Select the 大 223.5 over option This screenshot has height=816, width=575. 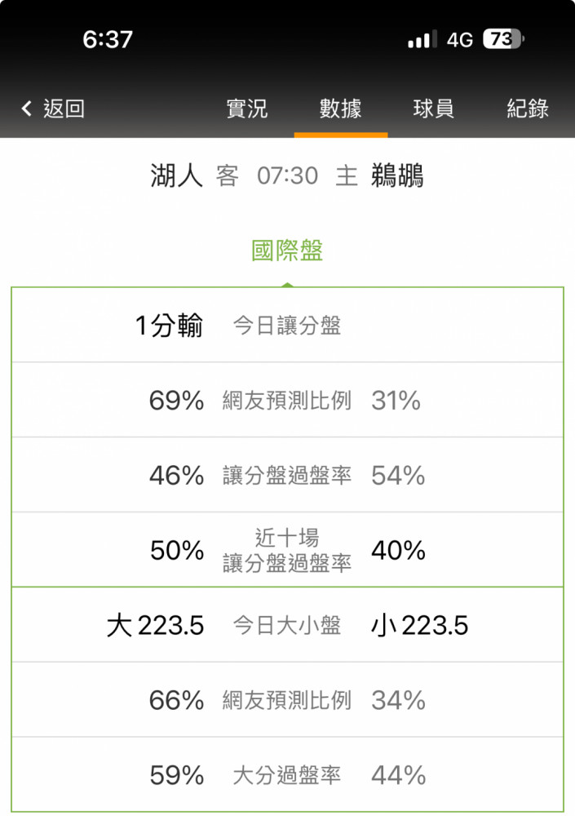click(155, 625)
